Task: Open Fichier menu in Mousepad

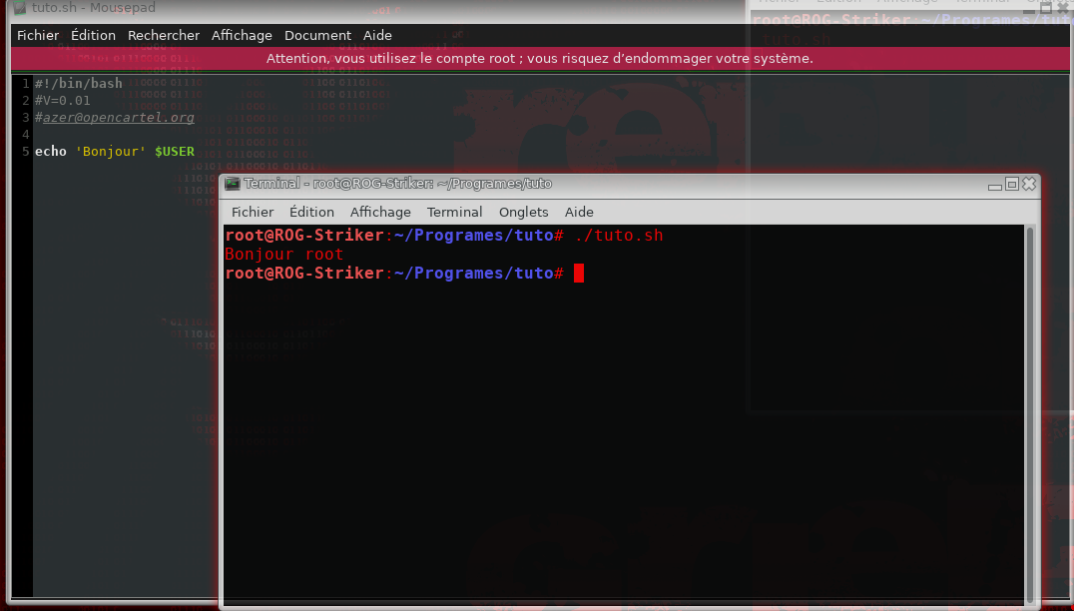Action: click(38, 36)
